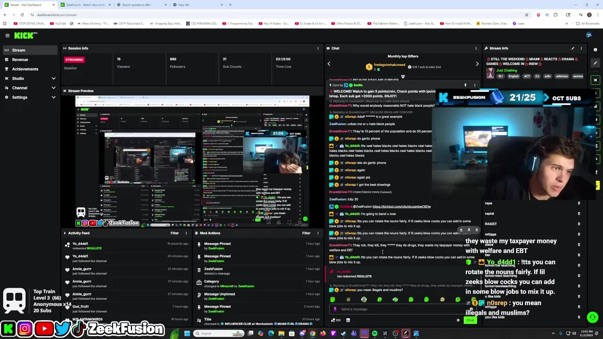This screenshot has height=339, width=603.
Task: Click the pin icon on BotRix message
Action: tap(465, 85)
